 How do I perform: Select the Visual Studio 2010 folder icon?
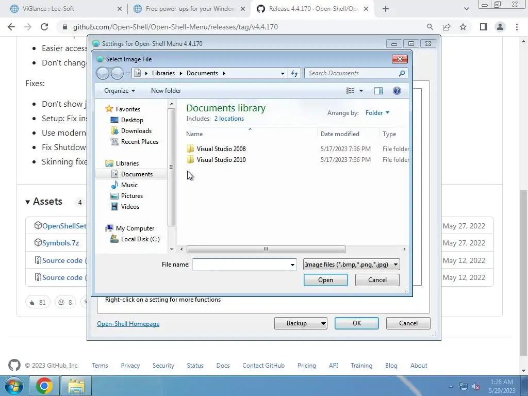pyautogui.click(x=190, y=160)
